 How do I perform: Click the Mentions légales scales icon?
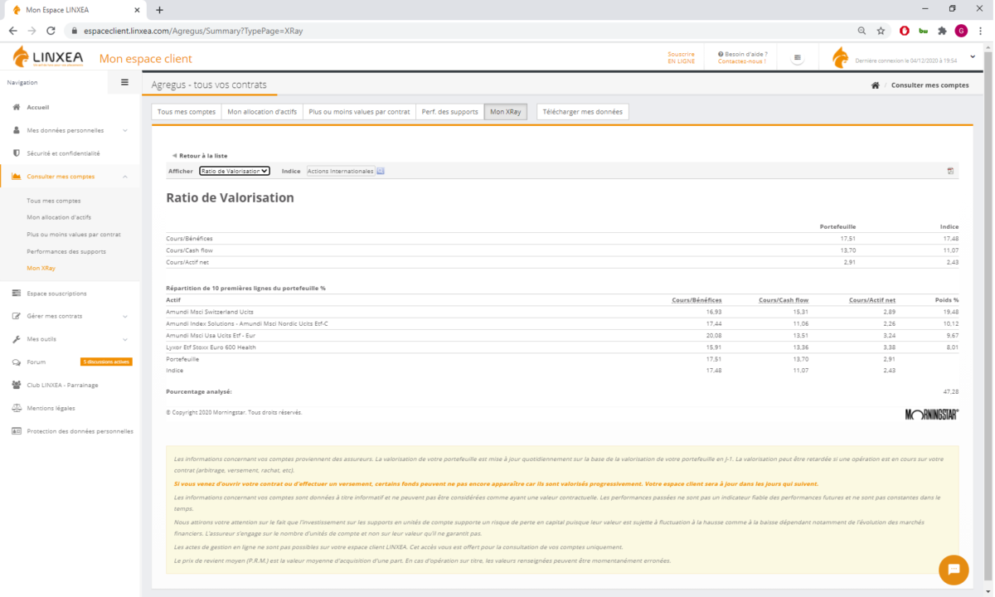point(17,408)
